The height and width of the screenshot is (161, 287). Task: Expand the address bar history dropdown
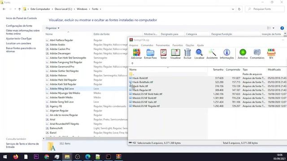pyautogui.click(x=233, y=9)
